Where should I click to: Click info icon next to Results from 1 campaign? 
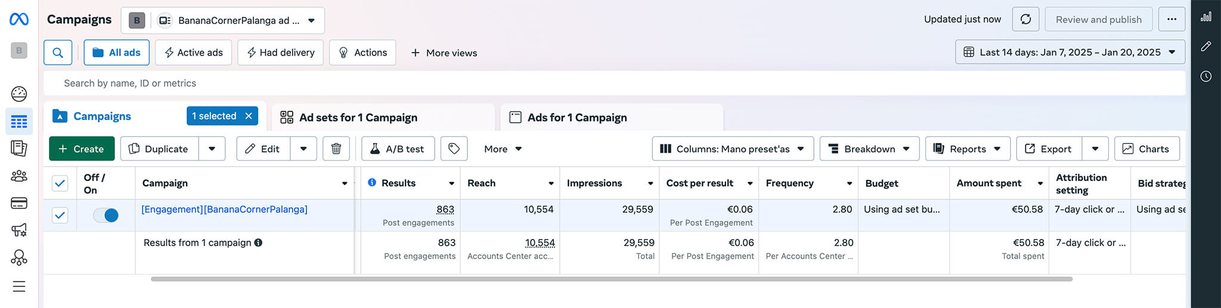pos(258,242)
